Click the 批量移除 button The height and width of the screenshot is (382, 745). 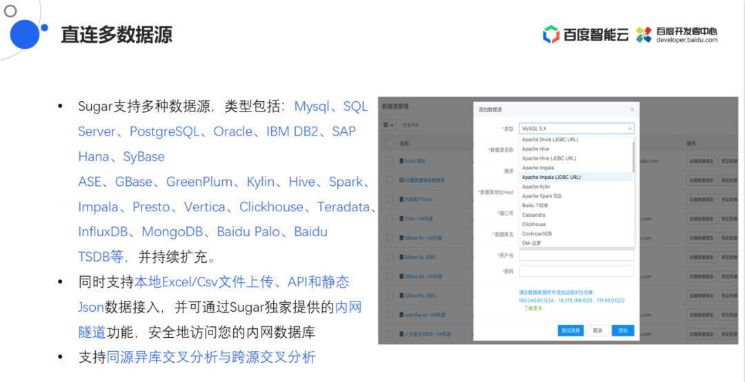(410, 125)
